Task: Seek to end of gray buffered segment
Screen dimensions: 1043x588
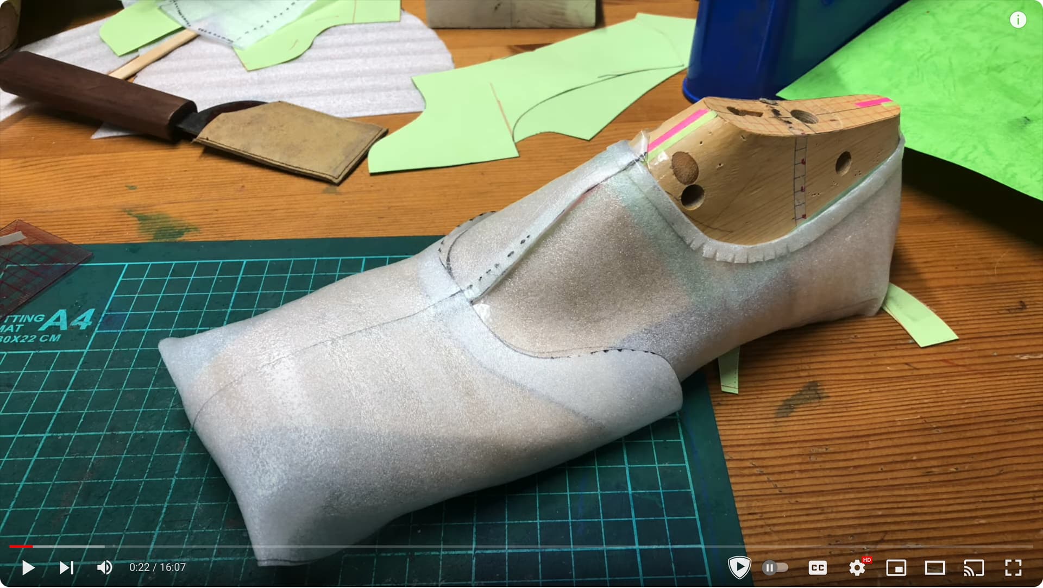Action: tap(104, 546)
